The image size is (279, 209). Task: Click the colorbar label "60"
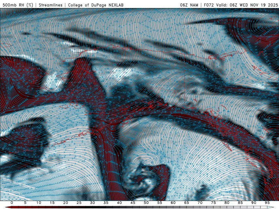point(173,203)
